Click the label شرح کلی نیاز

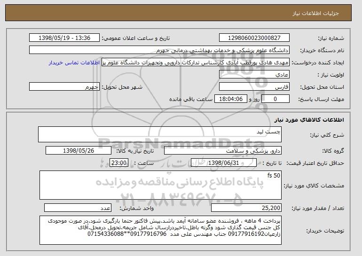pyautogui.click(x=327, y=135)
